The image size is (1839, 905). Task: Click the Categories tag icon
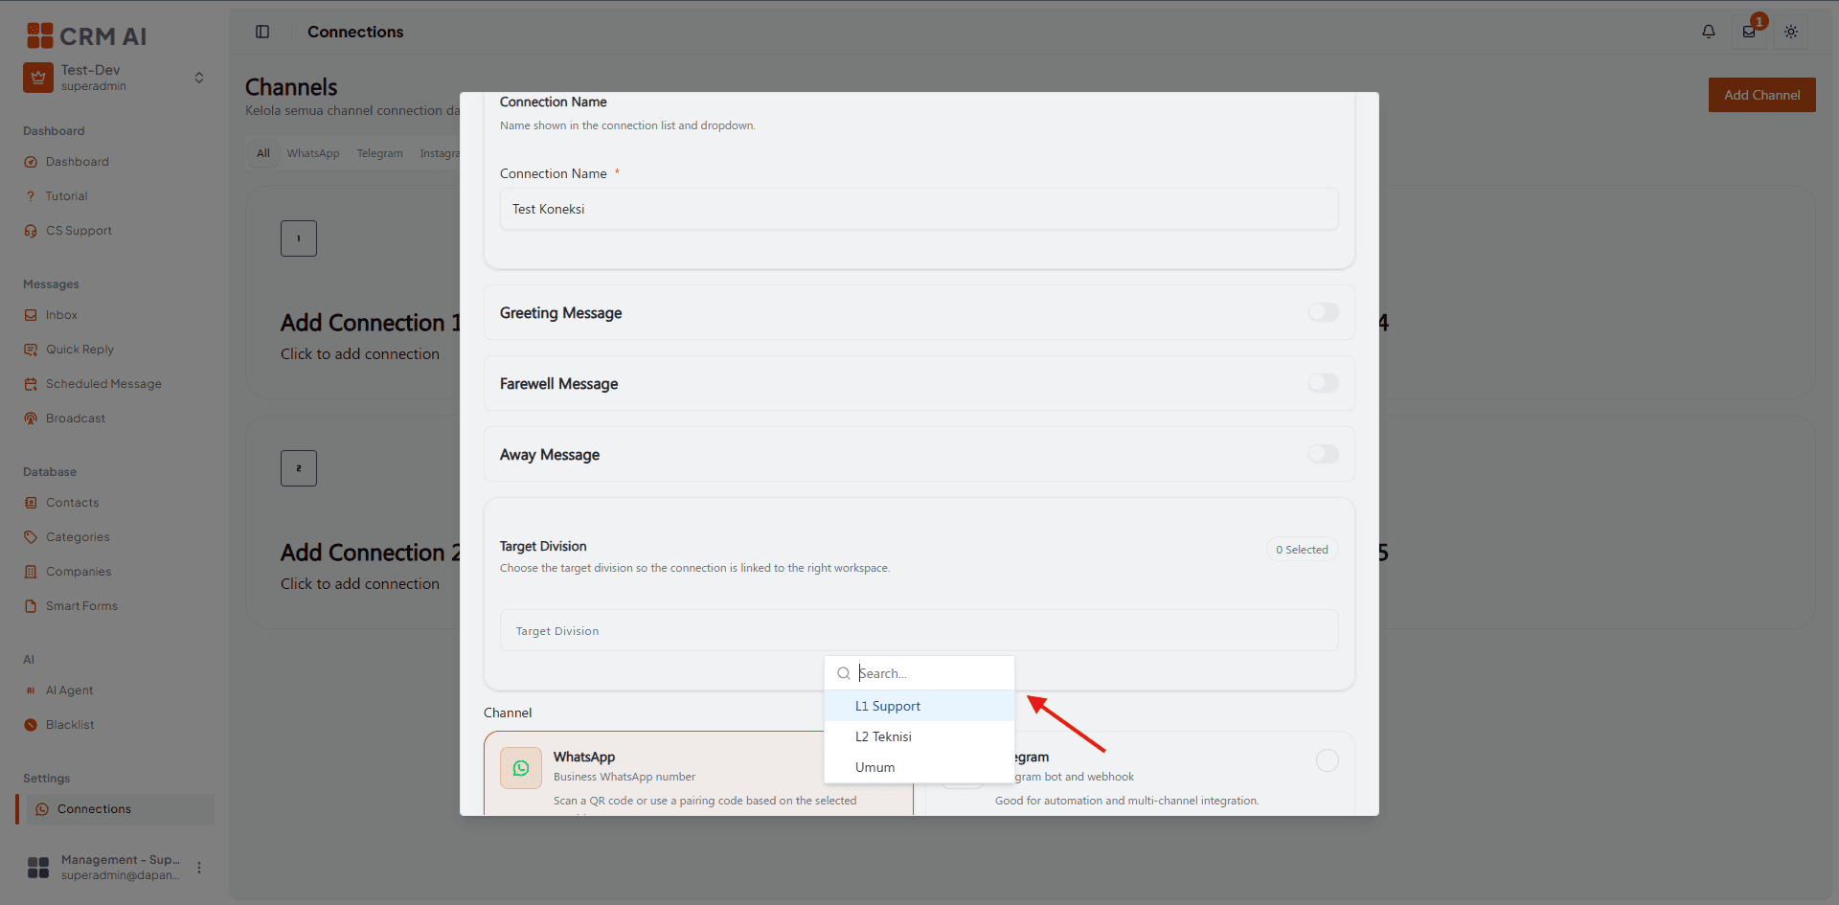point(31,537)
